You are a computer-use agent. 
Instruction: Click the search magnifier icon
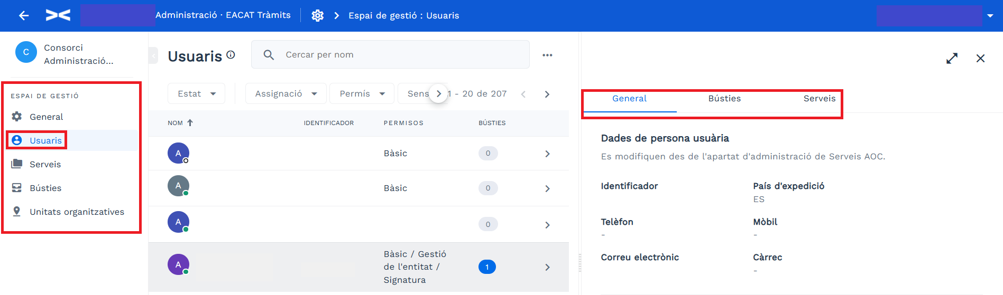coord(269,54)
